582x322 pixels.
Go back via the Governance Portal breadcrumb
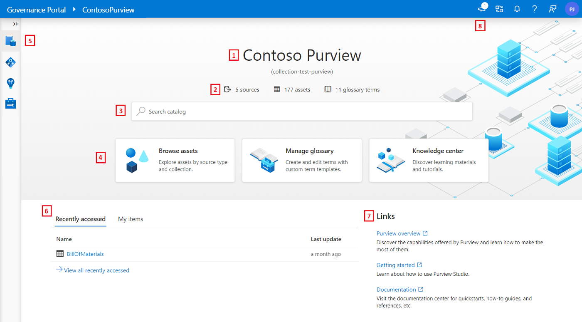(36, 9)
